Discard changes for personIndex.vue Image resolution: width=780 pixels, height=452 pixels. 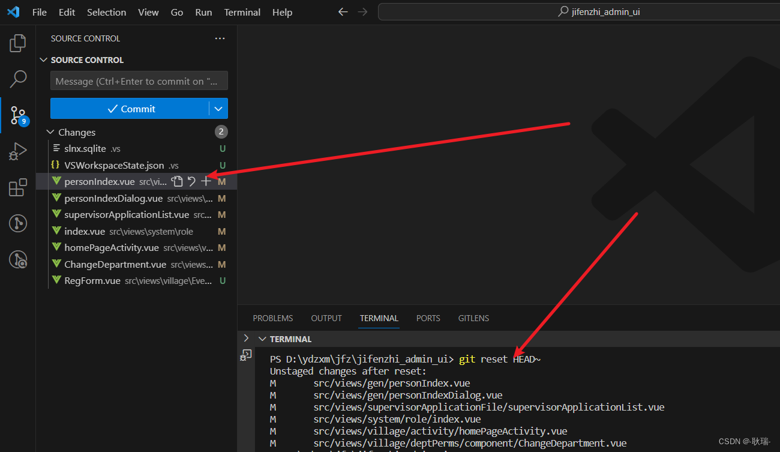pyautogui.click(x=191, y=181)
